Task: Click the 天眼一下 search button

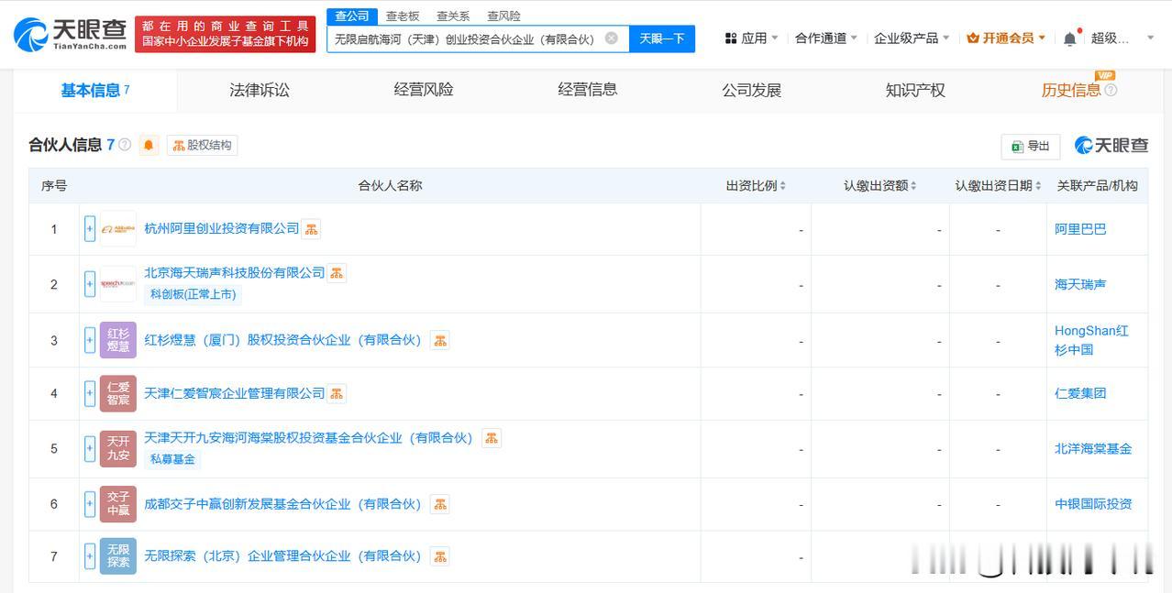Action: point(662,38)
